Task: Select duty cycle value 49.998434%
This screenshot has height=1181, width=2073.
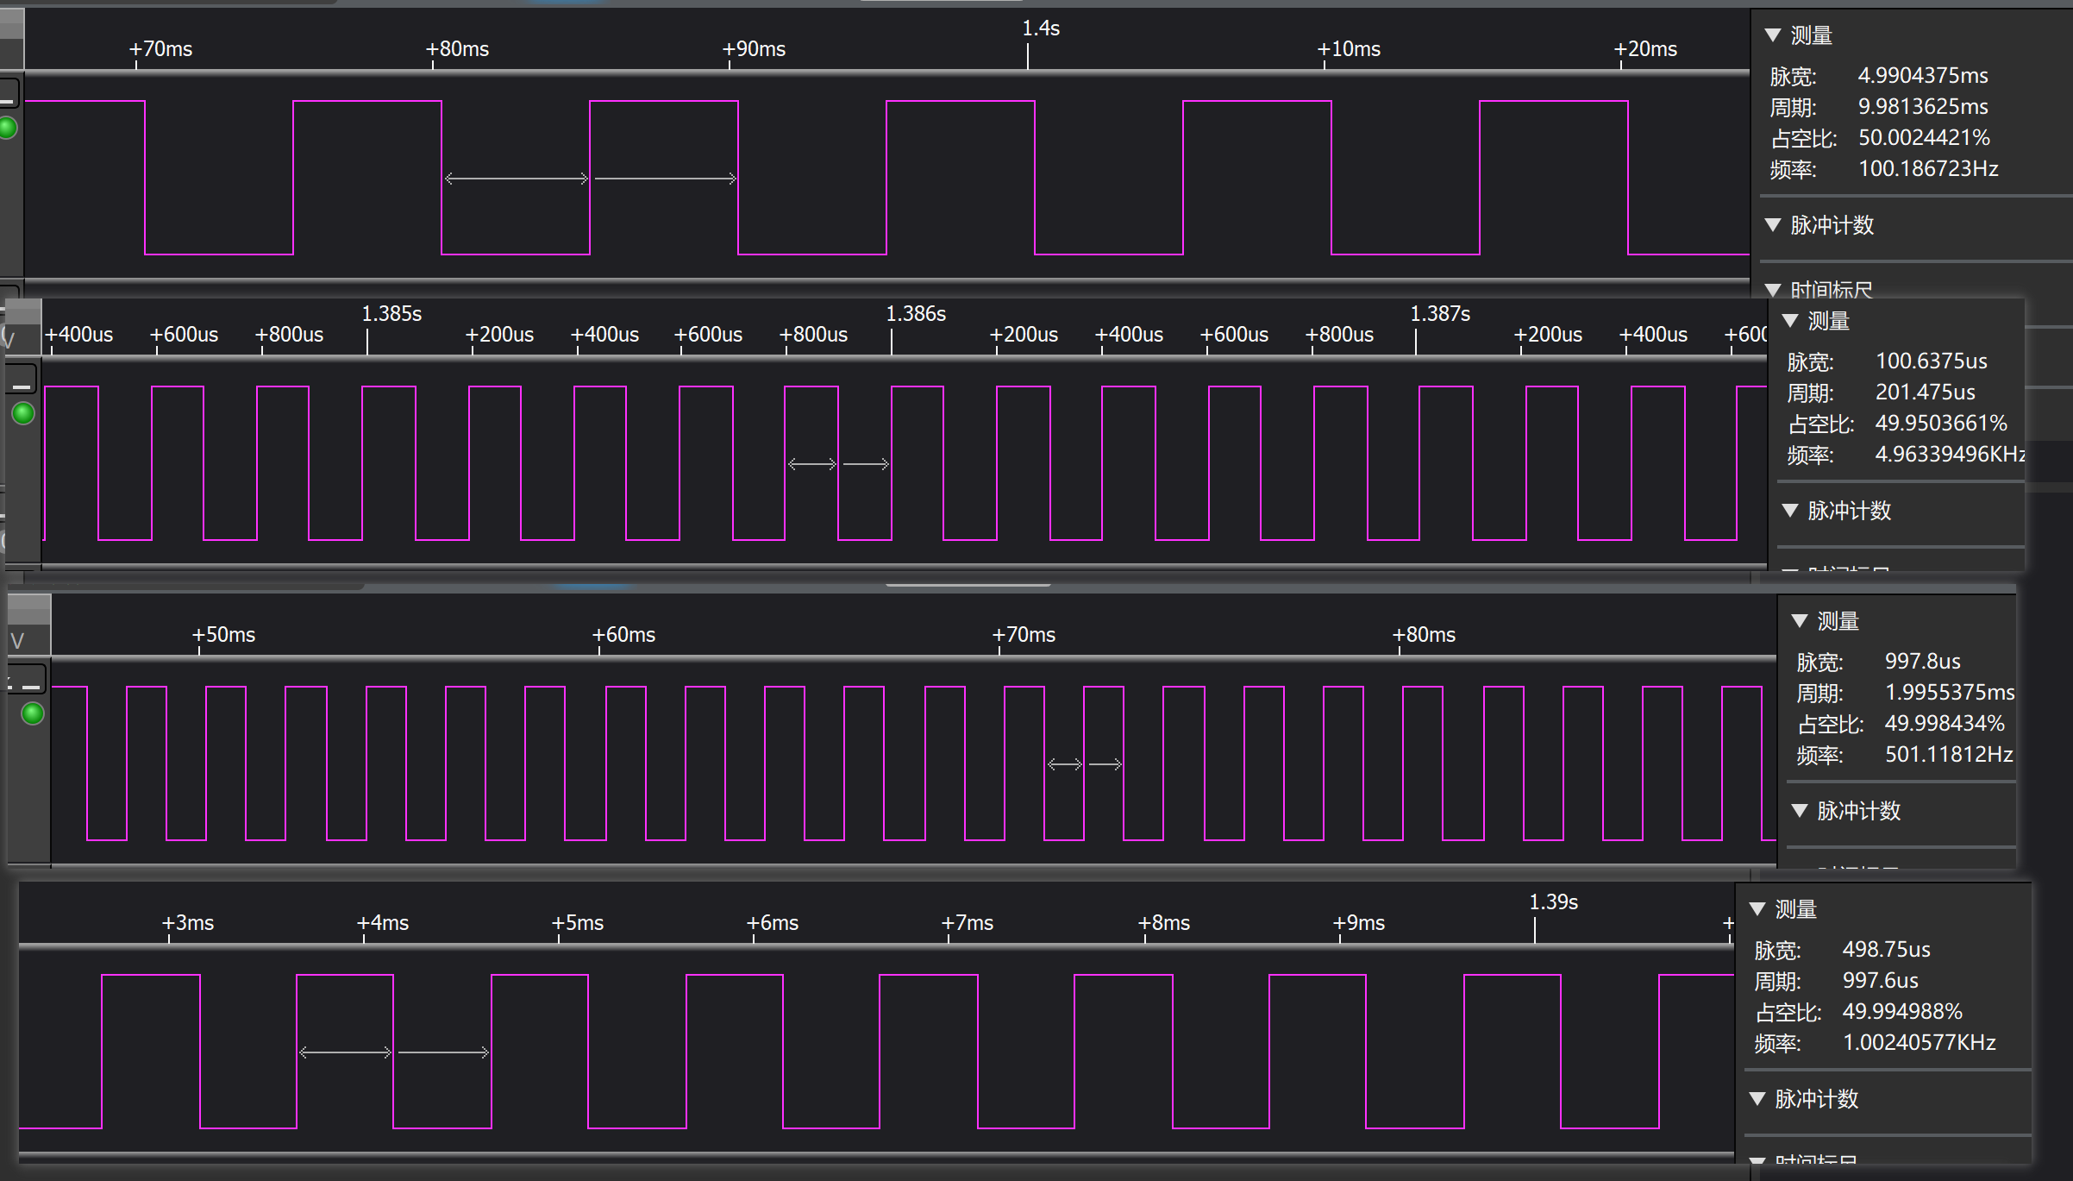Action: 1945,724
